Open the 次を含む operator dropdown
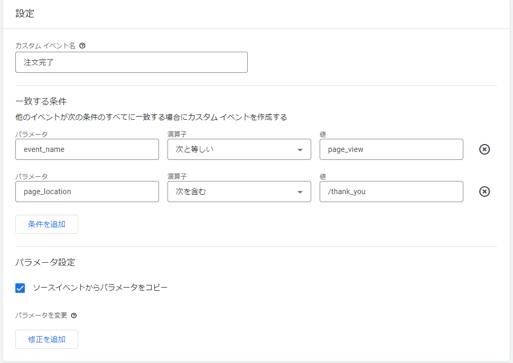Screen dimensions: 513x363 [x=239, y=192]
